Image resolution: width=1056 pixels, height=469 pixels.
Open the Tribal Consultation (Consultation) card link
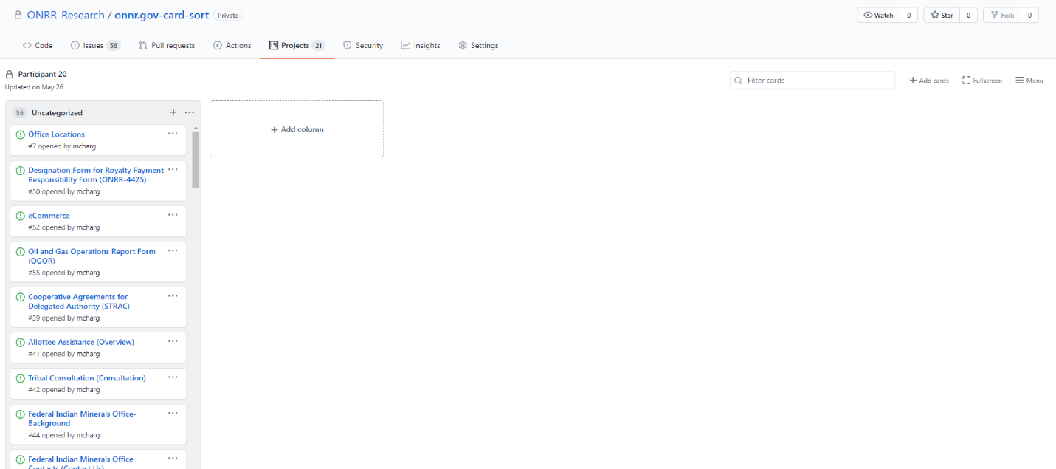[x=87, y=378]
